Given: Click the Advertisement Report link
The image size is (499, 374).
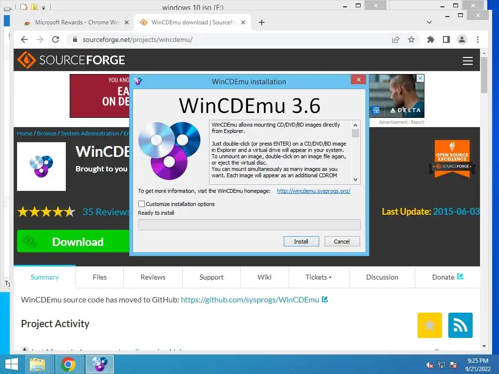Looking at the screenshot, I should (x=402, y=122).
